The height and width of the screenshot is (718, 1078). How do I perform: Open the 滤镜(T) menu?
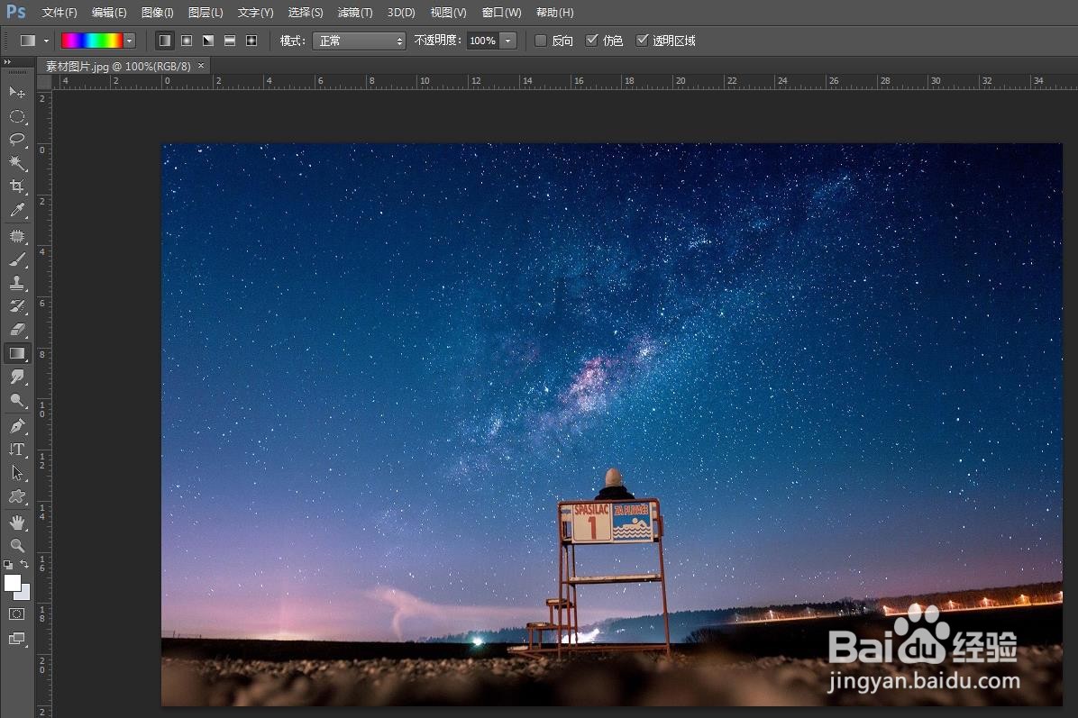click(355, 13)
